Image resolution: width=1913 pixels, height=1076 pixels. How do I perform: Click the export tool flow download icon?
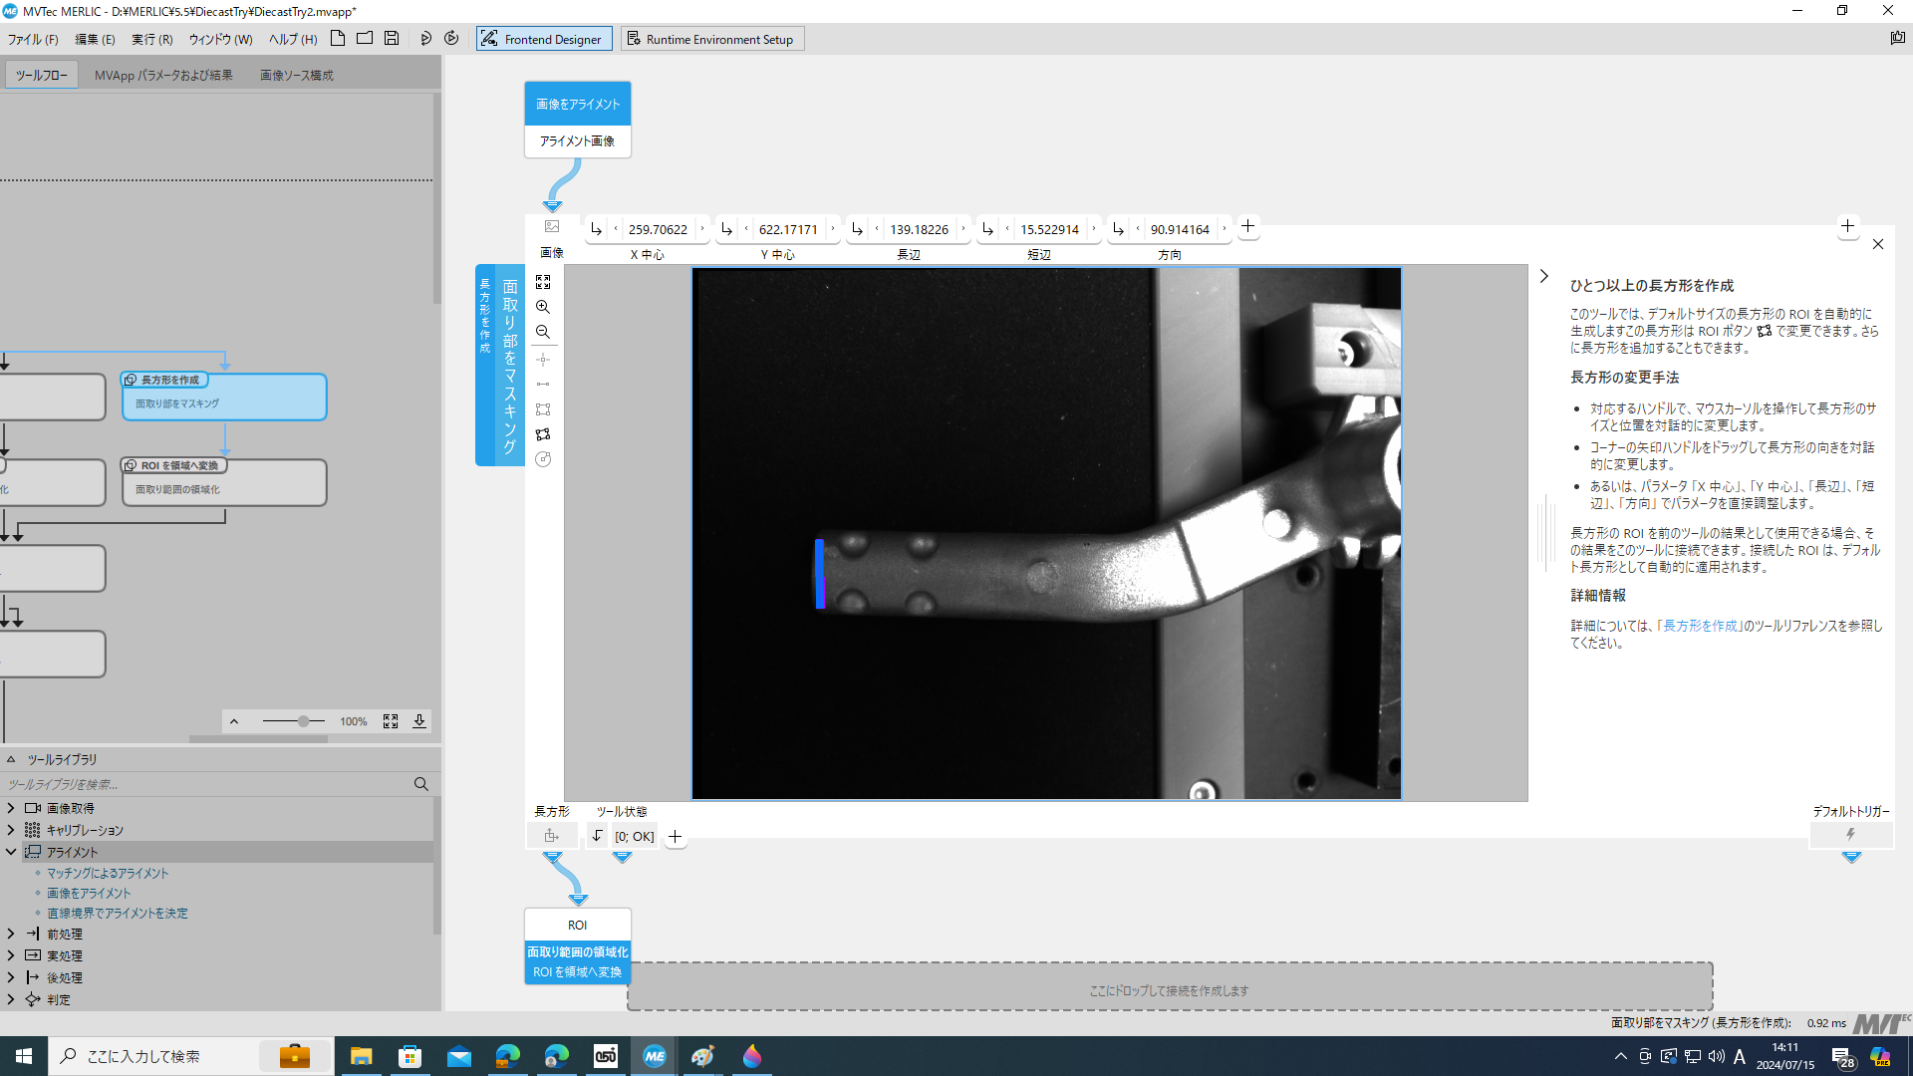[419, 721]
